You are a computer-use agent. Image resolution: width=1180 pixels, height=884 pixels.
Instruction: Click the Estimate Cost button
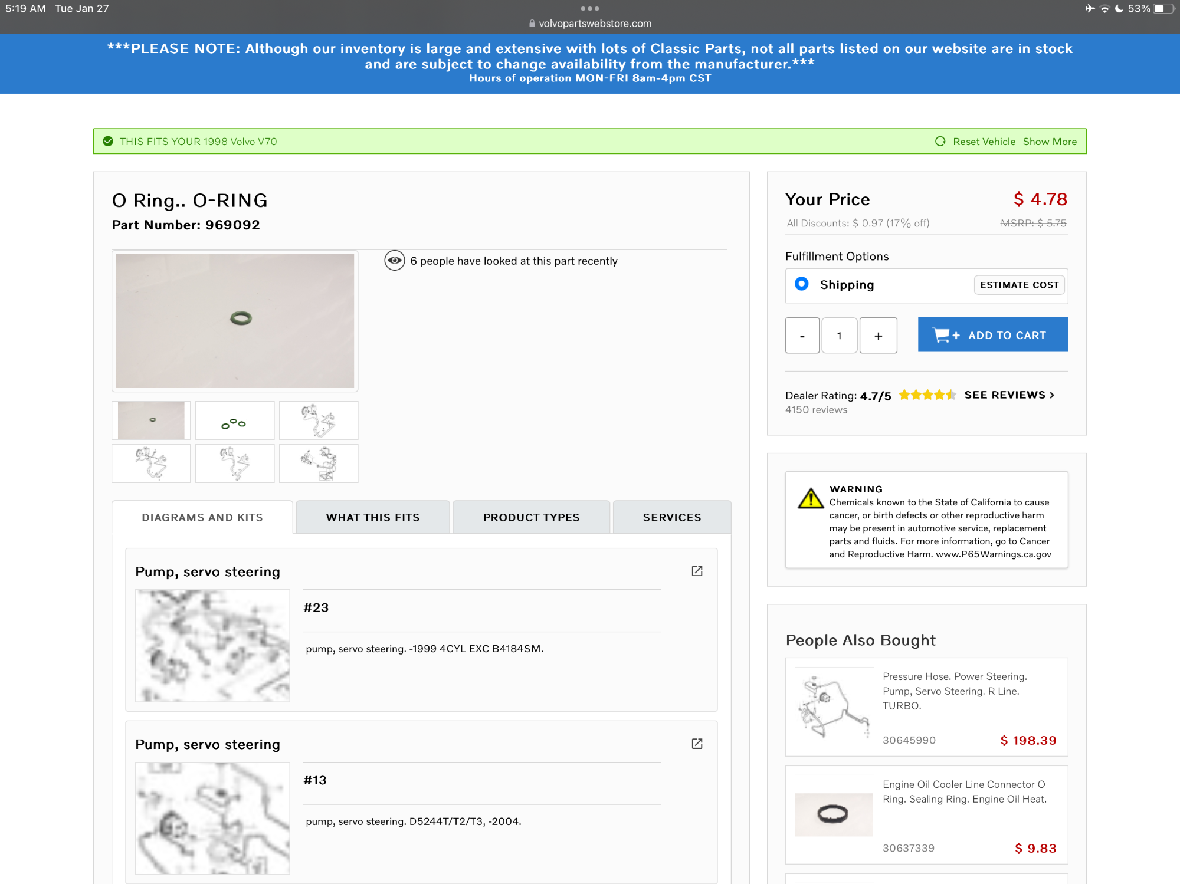(1019, 285)
